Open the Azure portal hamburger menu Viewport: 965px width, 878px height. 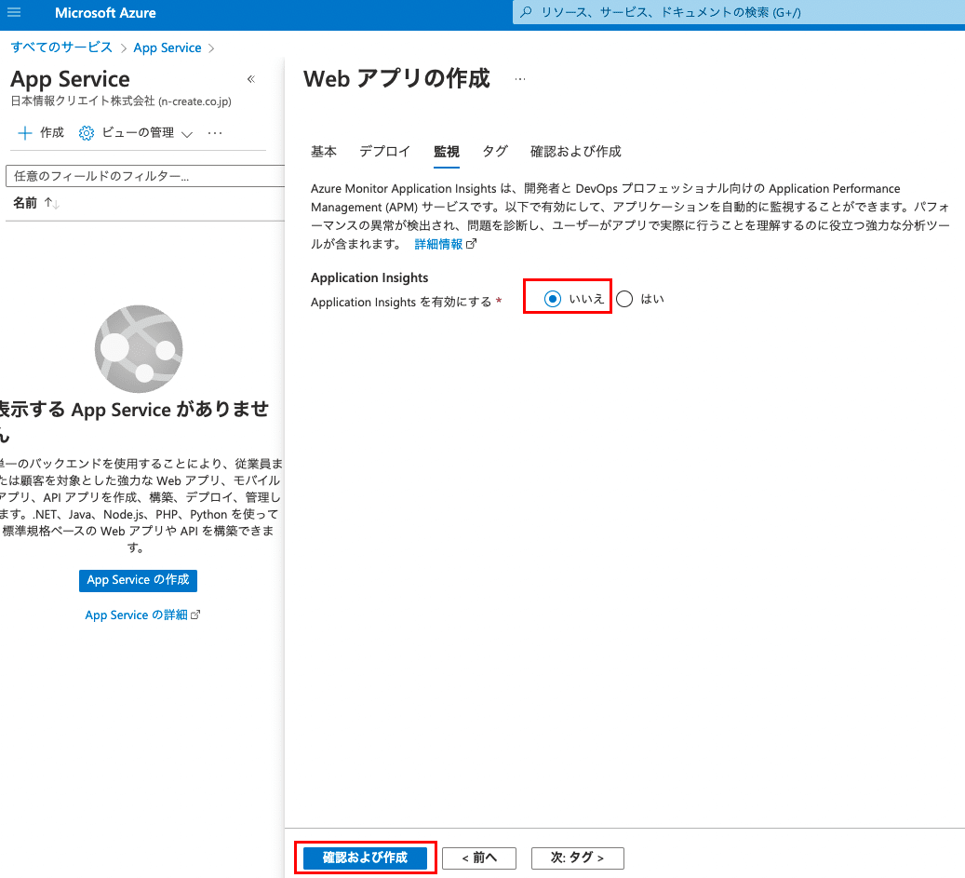[x=14, y=12]
